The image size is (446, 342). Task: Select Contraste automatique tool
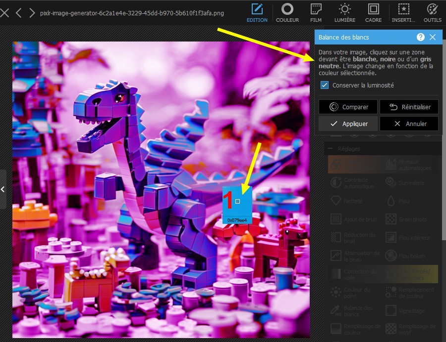pos(355,183)
